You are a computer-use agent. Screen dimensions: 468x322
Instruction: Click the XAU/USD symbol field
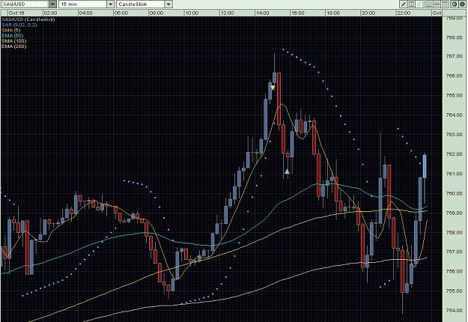tap(25, 4)
